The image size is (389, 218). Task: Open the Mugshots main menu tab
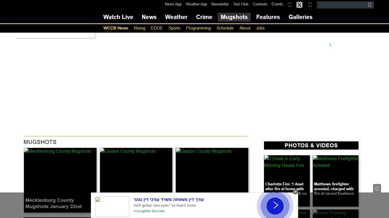(x=234, y=17)
